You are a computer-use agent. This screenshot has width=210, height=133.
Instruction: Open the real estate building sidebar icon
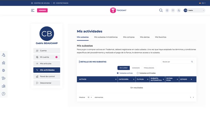pyautogui.click(x=3, y=63)
